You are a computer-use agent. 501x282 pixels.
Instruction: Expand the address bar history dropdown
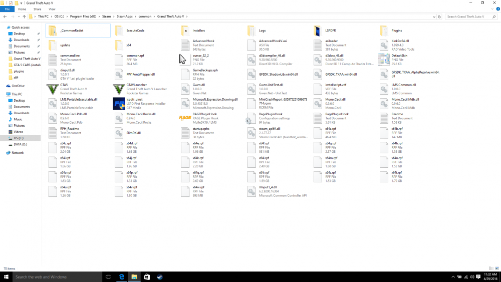click(x=434, y=17)
